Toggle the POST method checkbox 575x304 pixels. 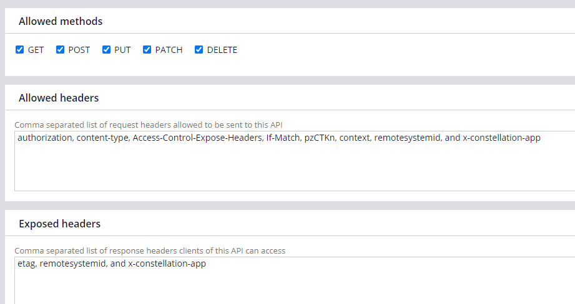tap(61, 50)
